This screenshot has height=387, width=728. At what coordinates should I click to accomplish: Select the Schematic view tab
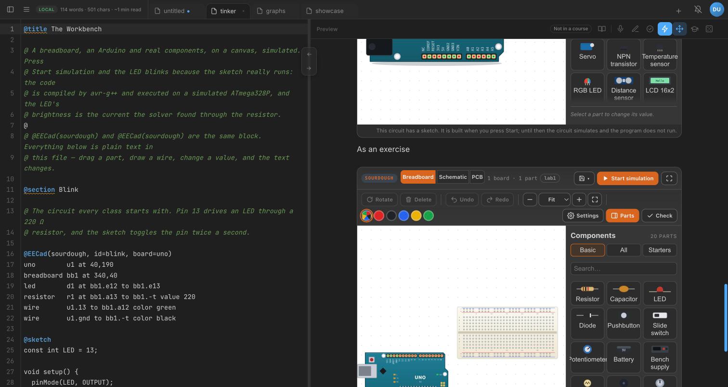[453, 177]
